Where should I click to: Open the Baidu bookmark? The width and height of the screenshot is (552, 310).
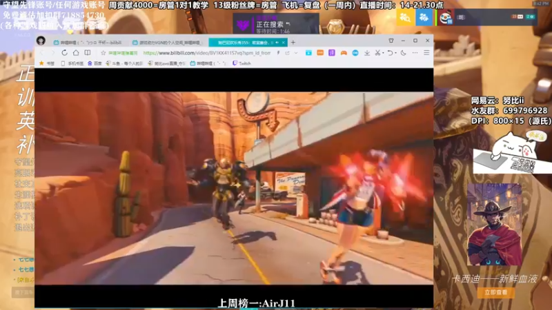pos(95,63)
